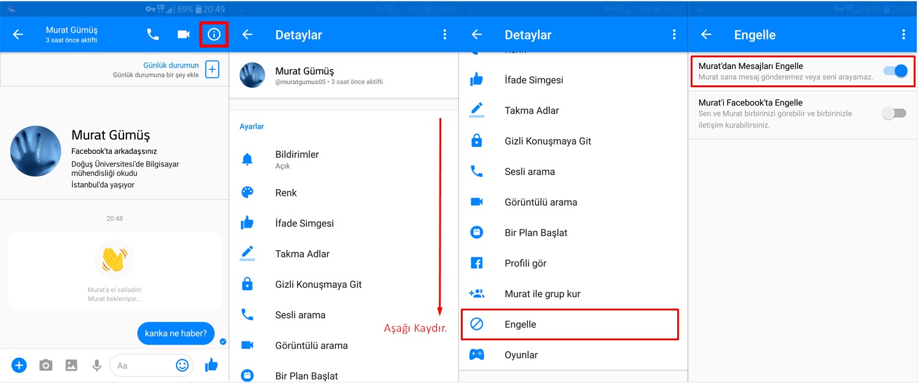Open the three-dot overflow menu on Engelle screen

903,35
